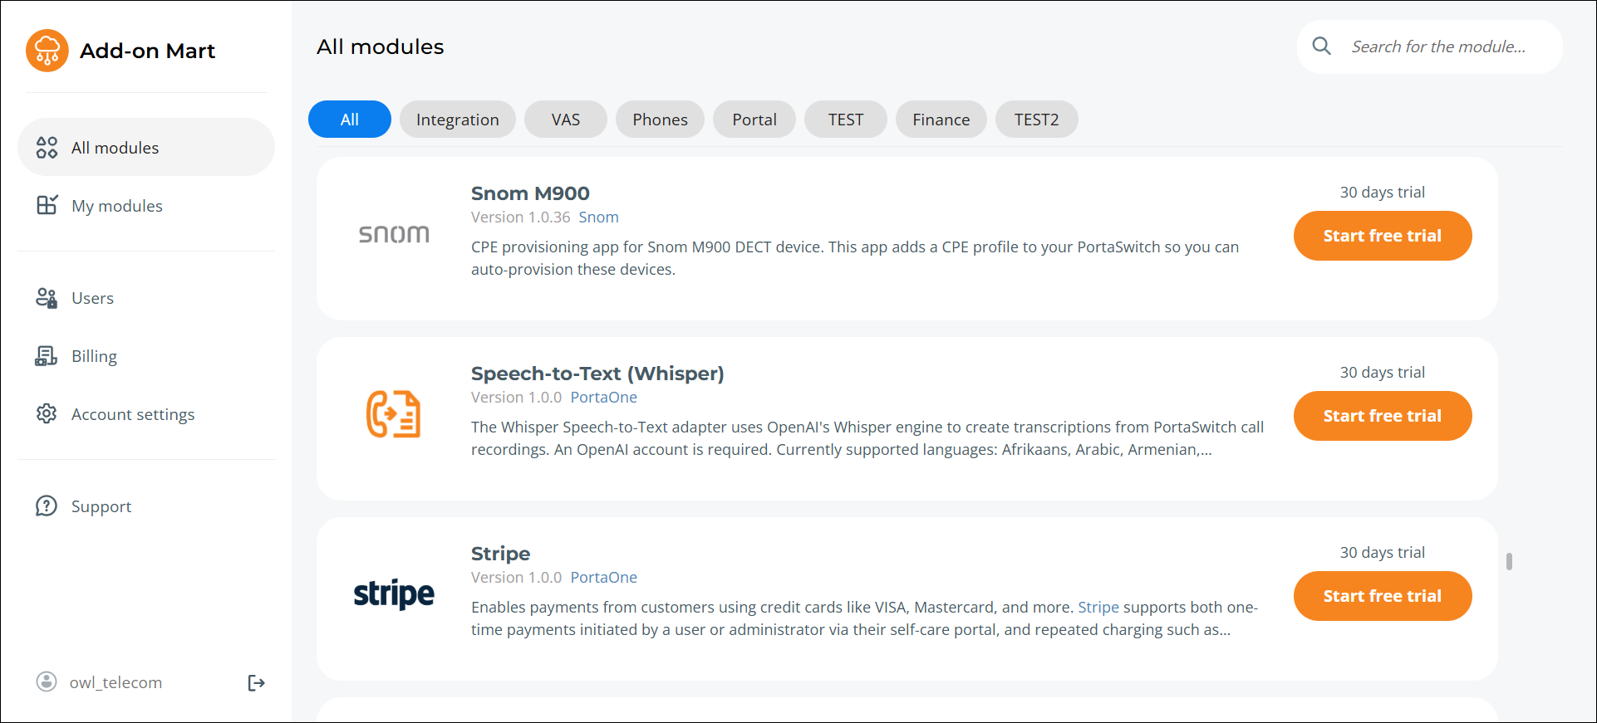Screen dimensions: 1597x723
Task: Start free trial for Speech-to-Text (Whisper)
Action: 1383,416
